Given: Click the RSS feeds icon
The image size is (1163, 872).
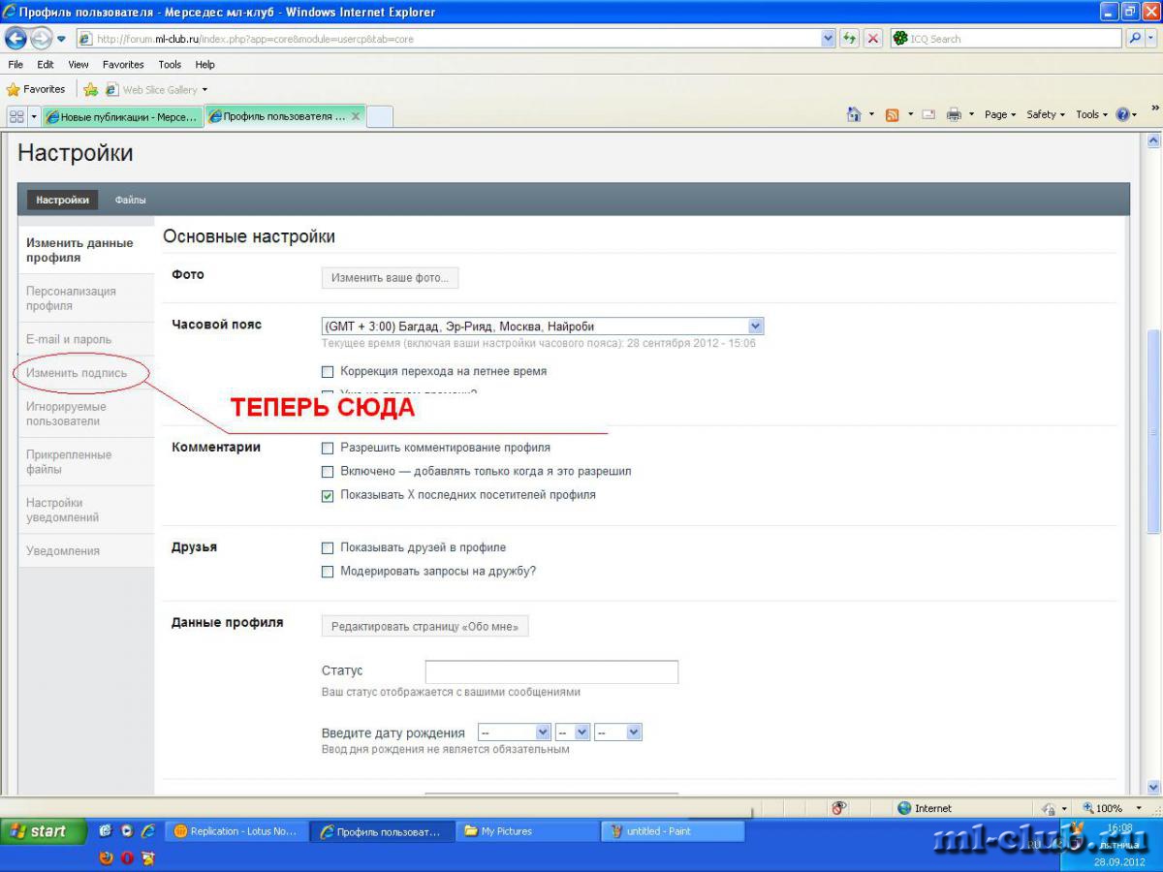Looking at the screenshot, I should [x=892, y=114].
